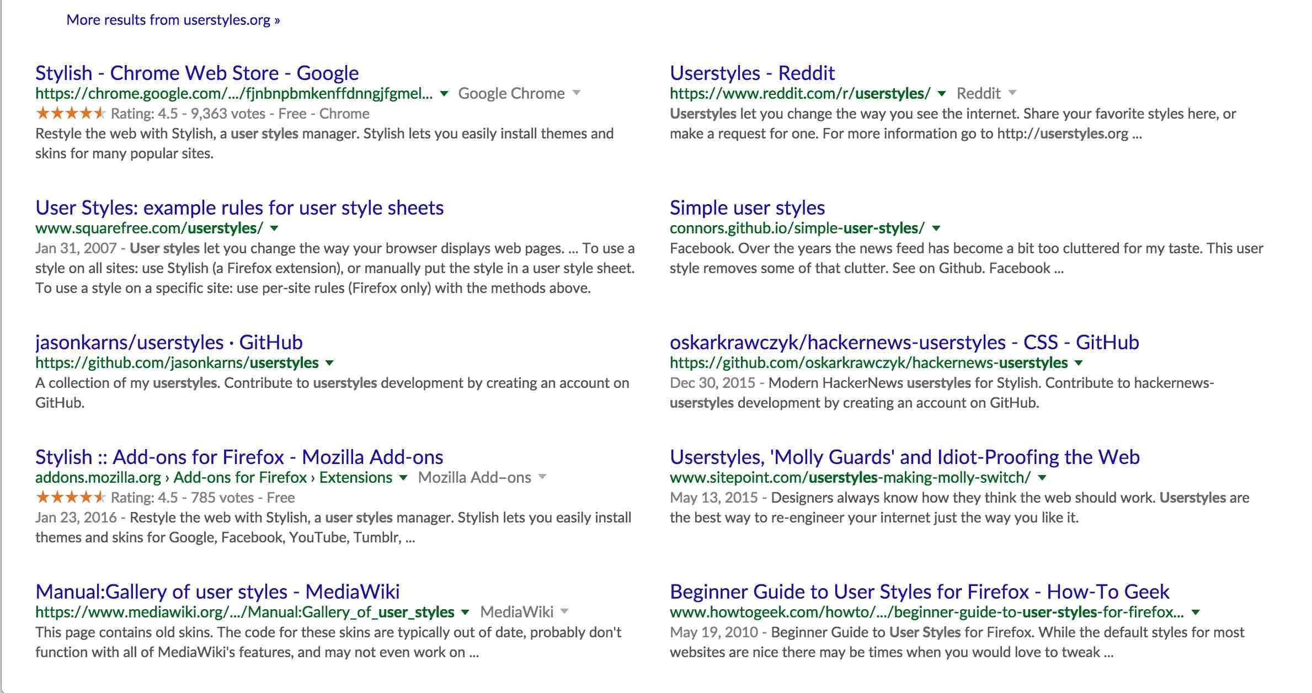
Task: Open the Manual:Gallery of user styles MediaWiki result
Action: point(218,591)
